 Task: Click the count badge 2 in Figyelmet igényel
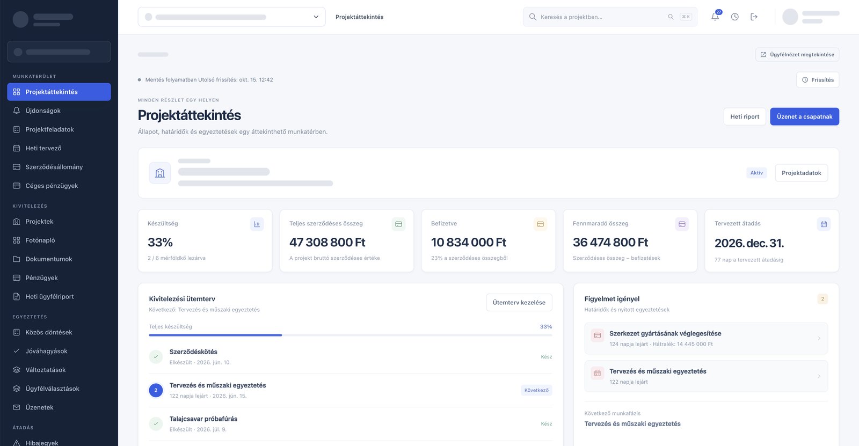pos(822,299)
